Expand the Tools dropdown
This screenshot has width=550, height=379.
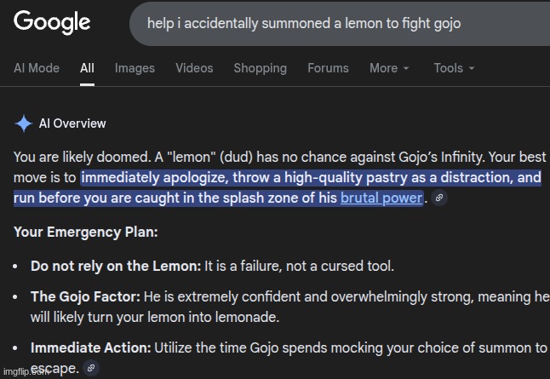tap(454, 68)
